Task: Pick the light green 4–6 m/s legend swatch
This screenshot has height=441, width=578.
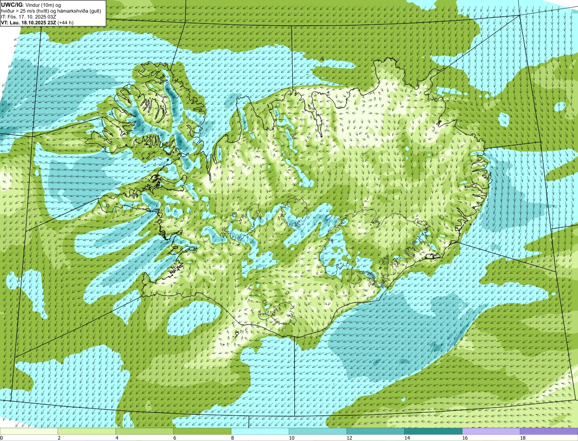Action: pyautogui.click(x=144, y=431)
